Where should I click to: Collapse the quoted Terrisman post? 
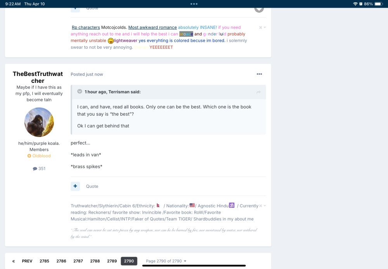click(x=80, y=91)
